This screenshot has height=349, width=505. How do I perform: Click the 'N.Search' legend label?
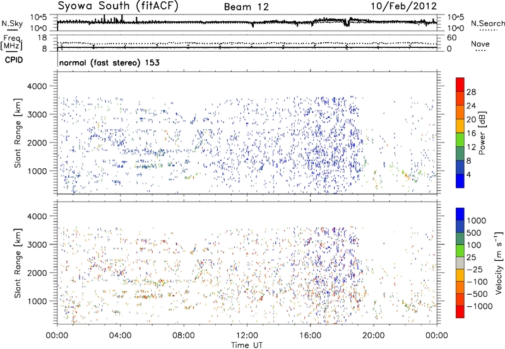tap(487, 23)
